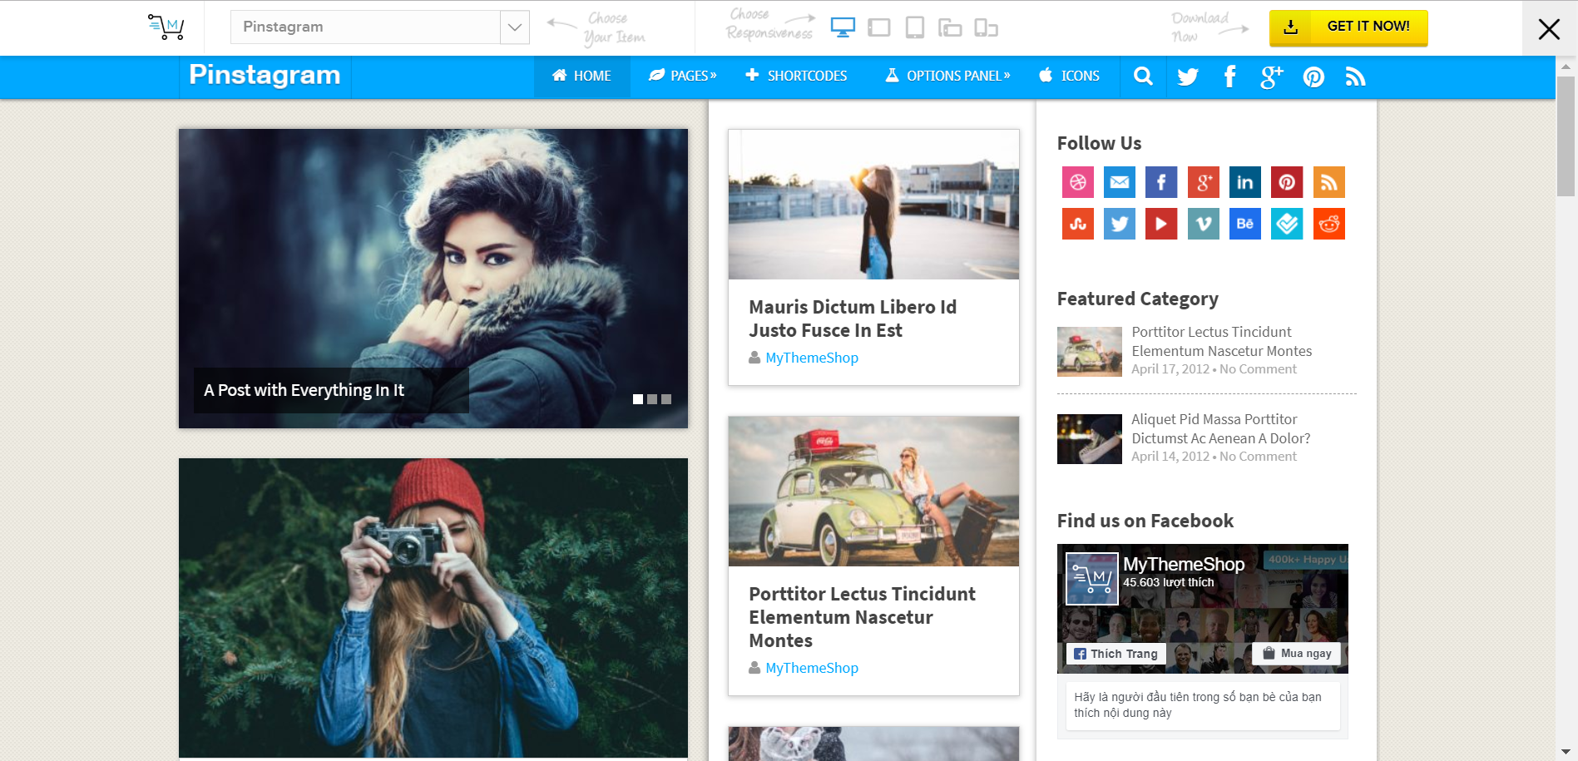Open the Options Panel submenu
The height and width of the screenshot is (761, 1578).
coord(947,76)
